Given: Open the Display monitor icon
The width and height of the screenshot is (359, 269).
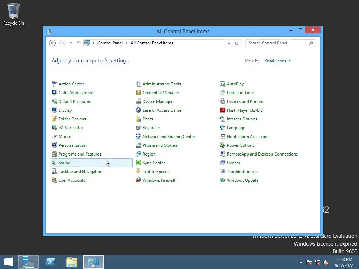Looking at the screenshot, I should point(54,110).
